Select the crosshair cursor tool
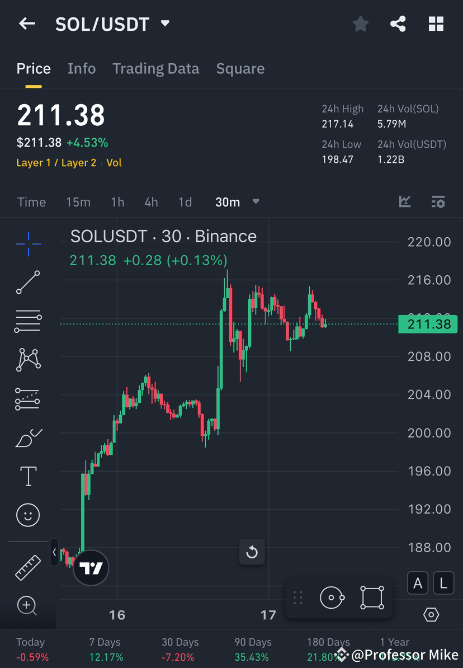The height and width of the screenshot is (668, 463). pos(28,243)
